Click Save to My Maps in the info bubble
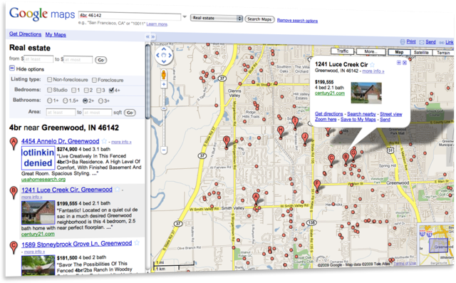This screenshot has width=456, height=283. pos(358,119)
